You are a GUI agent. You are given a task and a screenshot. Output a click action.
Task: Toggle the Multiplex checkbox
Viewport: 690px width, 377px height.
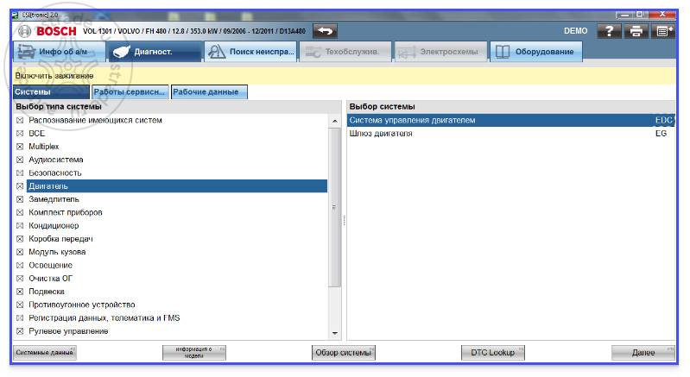20,147
